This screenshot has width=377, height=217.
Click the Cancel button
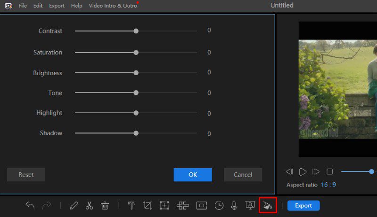(x=243, y=175)
